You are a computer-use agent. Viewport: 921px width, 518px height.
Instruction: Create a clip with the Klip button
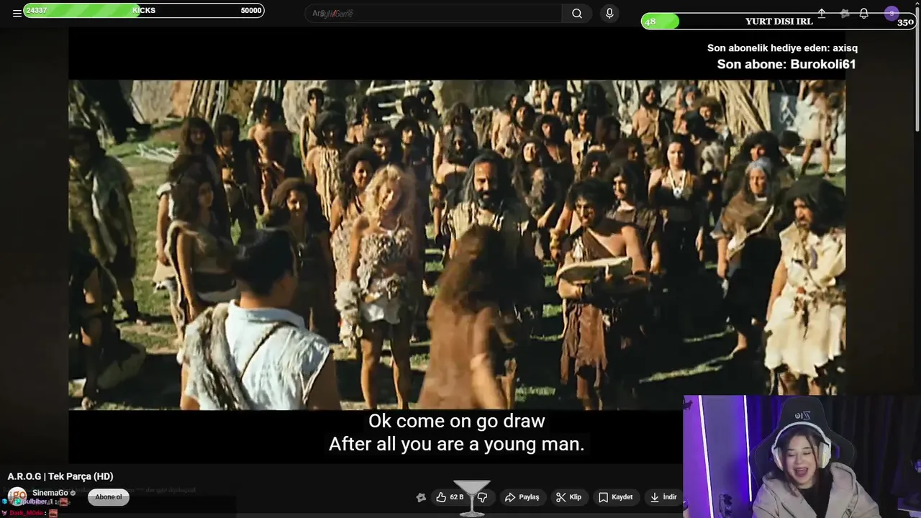click(x=569, y=497)
